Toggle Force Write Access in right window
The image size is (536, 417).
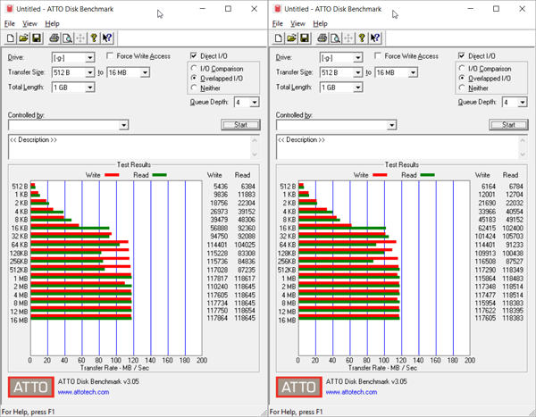378,55
